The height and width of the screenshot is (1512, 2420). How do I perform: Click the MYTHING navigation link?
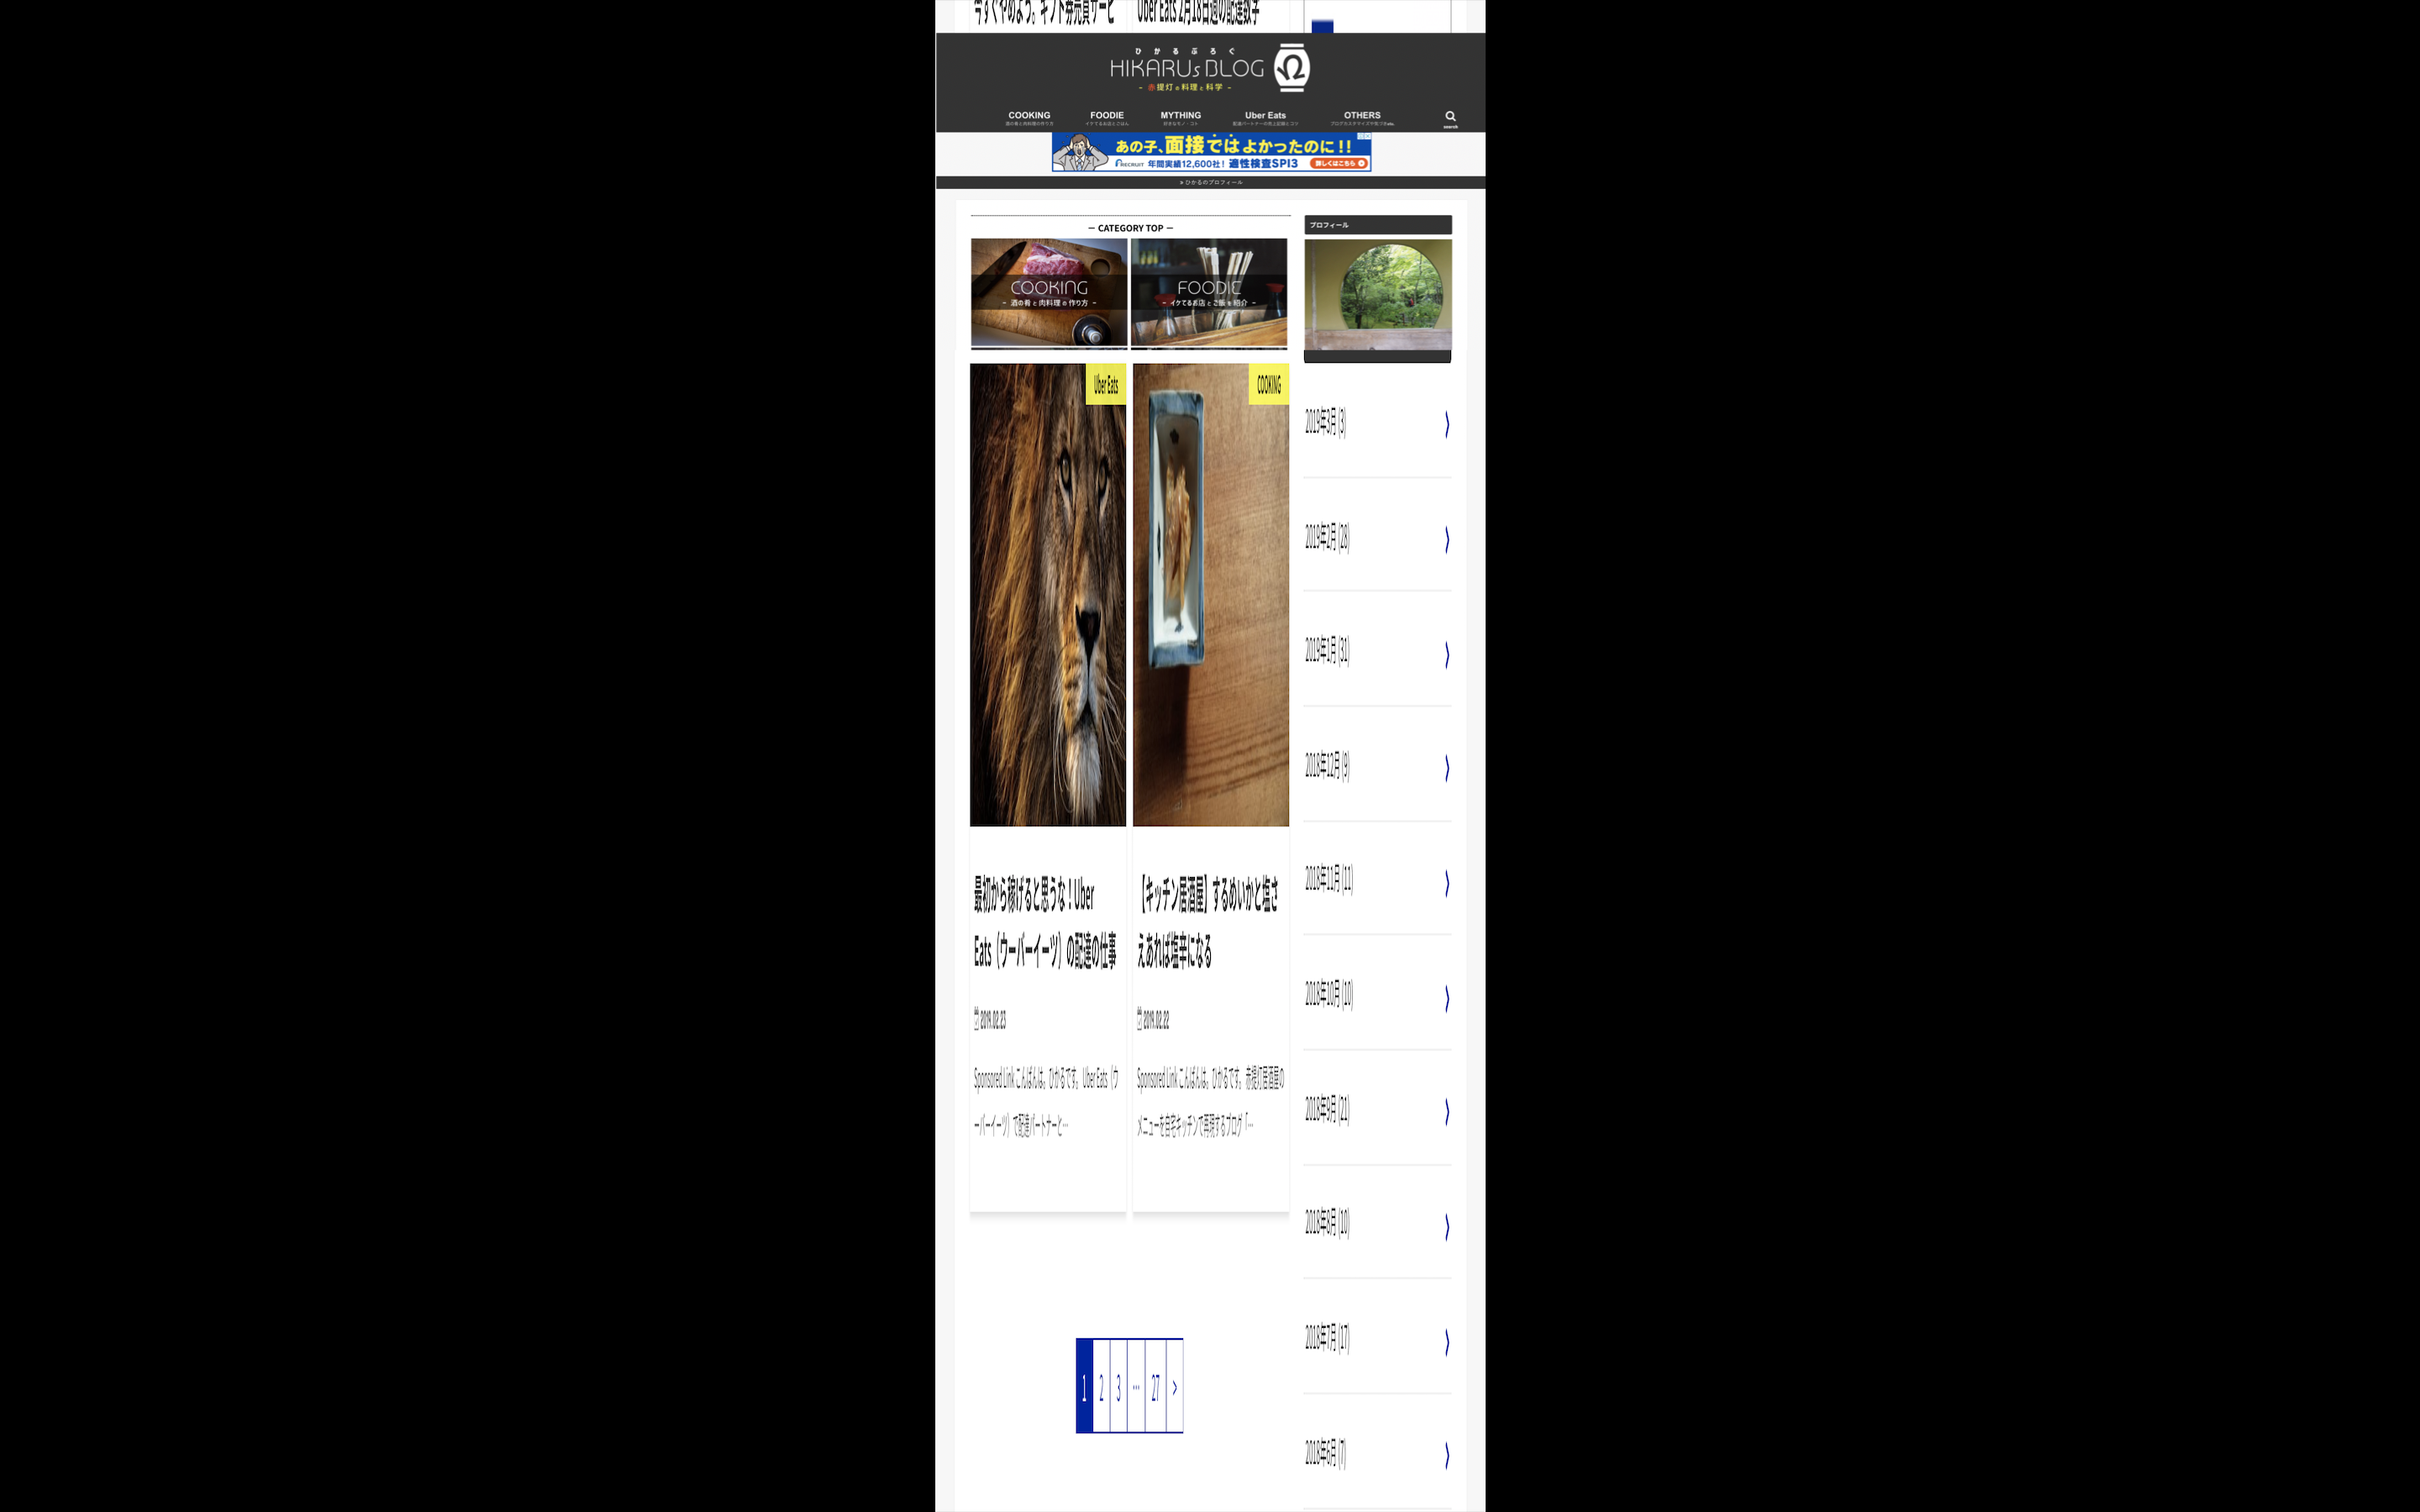click(x=1183, y=113)
